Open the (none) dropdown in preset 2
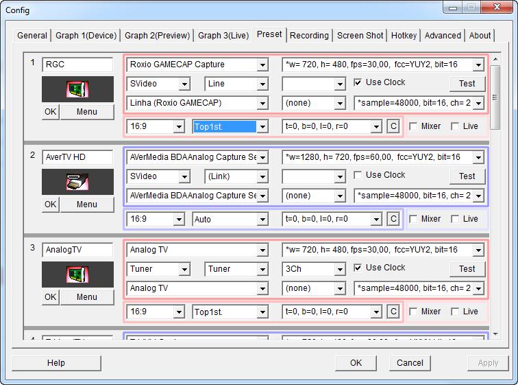The width and height of the screenshot is (518, 385). 314,196
